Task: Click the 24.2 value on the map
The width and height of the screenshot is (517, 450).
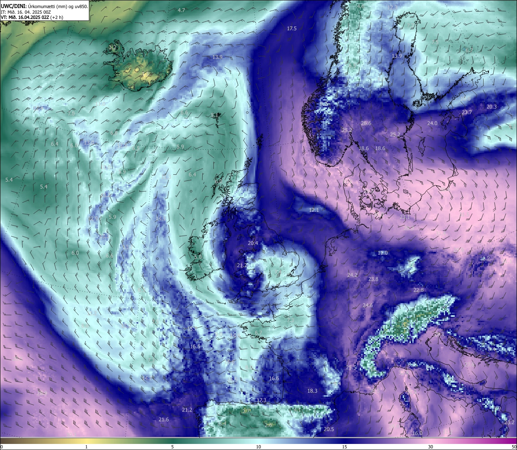Action: point(352,275)
